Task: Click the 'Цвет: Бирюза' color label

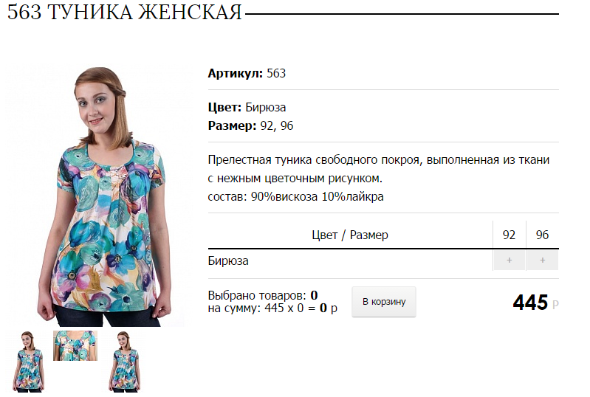Action: pyautogui.click(x=247, y=108)
